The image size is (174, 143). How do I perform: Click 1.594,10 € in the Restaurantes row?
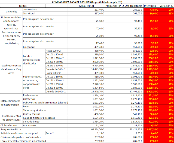click(86, 96)
